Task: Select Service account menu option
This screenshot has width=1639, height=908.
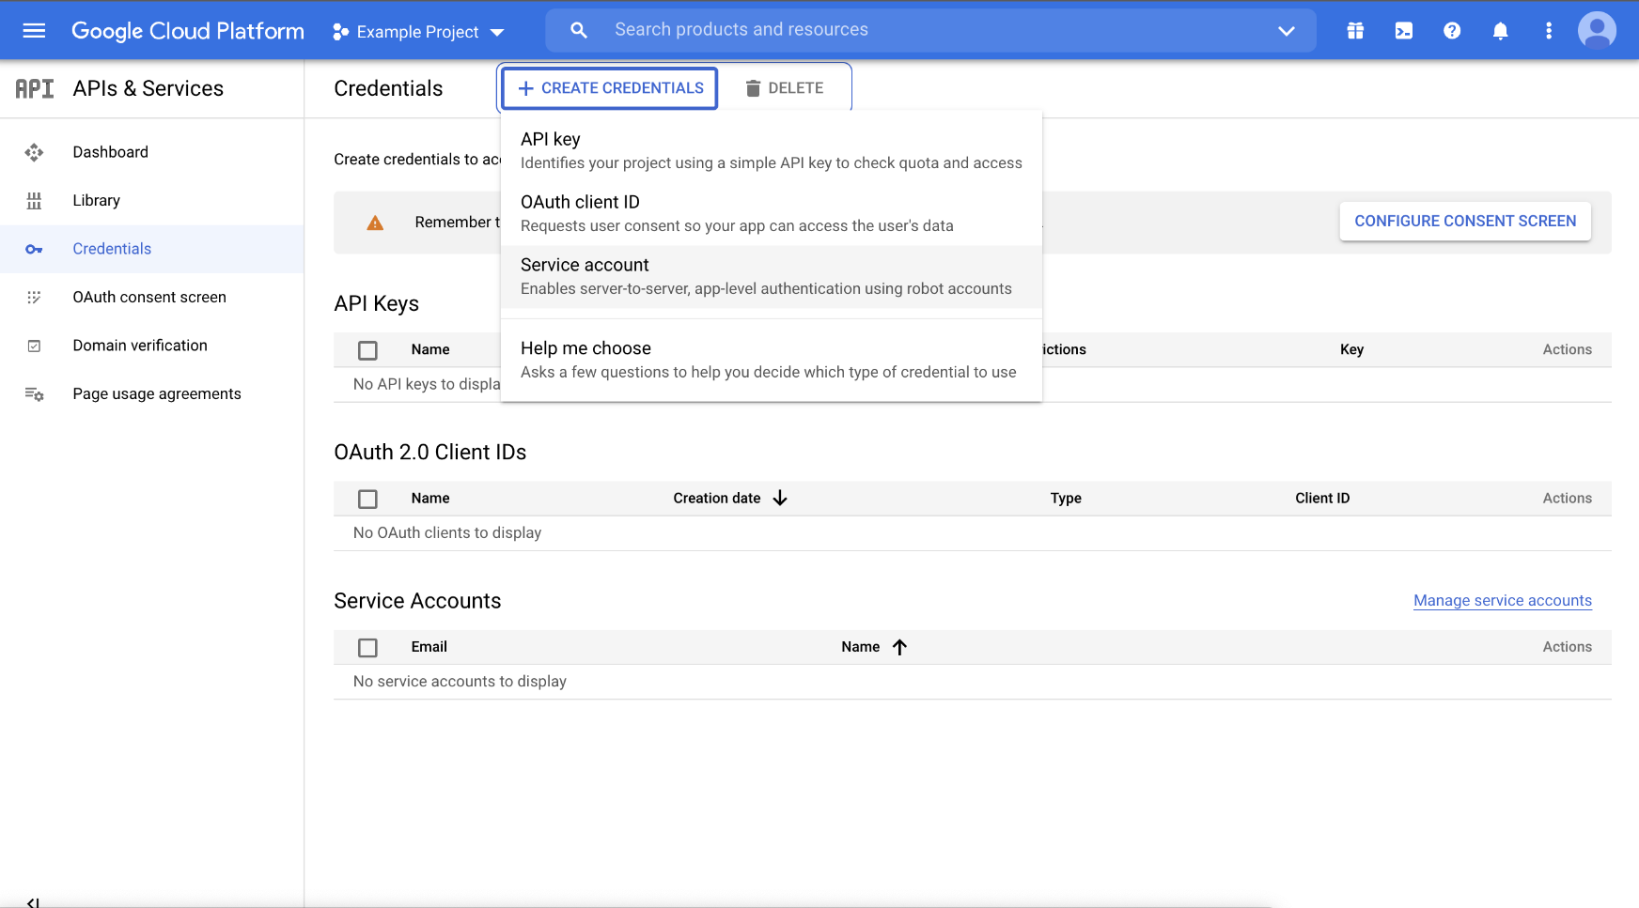Action: (772, 277)
